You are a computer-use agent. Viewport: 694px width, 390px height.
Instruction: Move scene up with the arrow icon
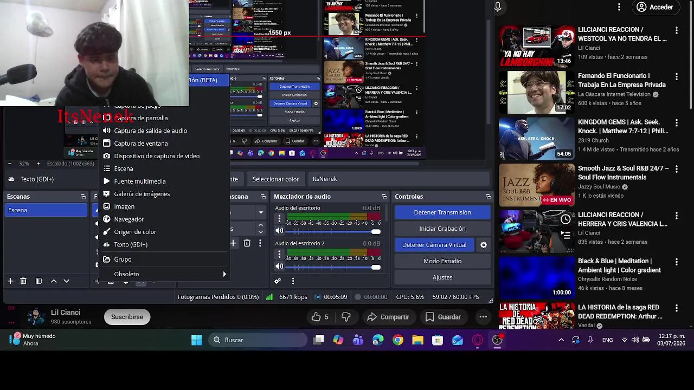[54, 281]
